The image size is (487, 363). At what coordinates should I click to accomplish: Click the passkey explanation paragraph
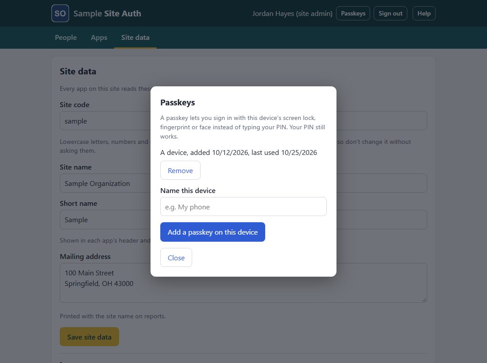(243, 127)
